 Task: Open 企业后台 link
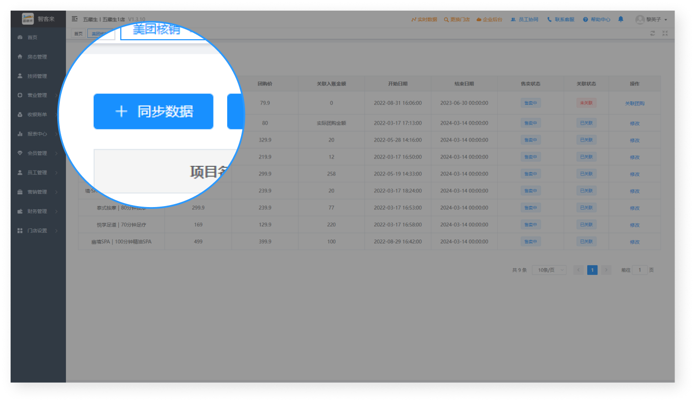click(489, 19)
